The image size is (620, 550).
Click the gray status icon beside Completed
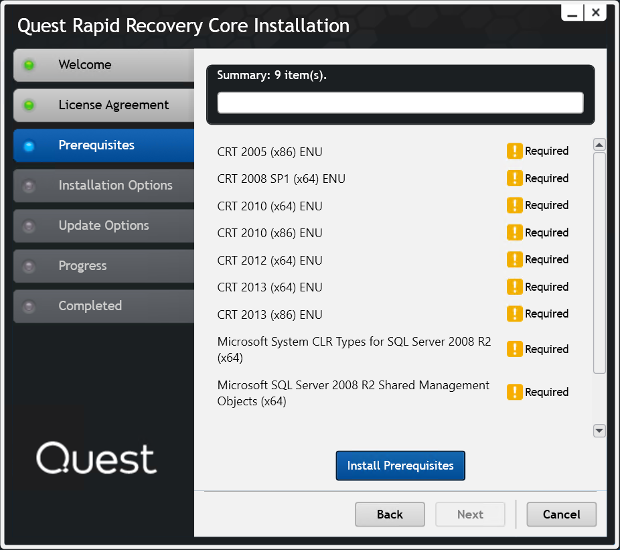(27, 306)
